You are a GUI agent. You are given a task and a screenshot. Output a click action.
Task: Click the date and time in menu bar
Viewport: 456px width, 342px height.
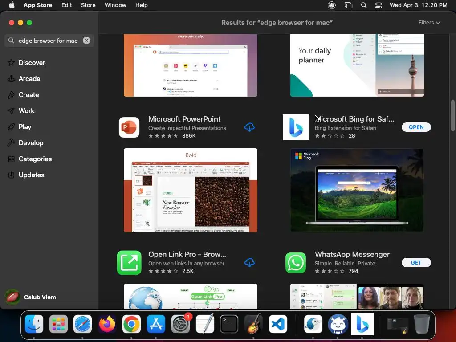(418, 5)
